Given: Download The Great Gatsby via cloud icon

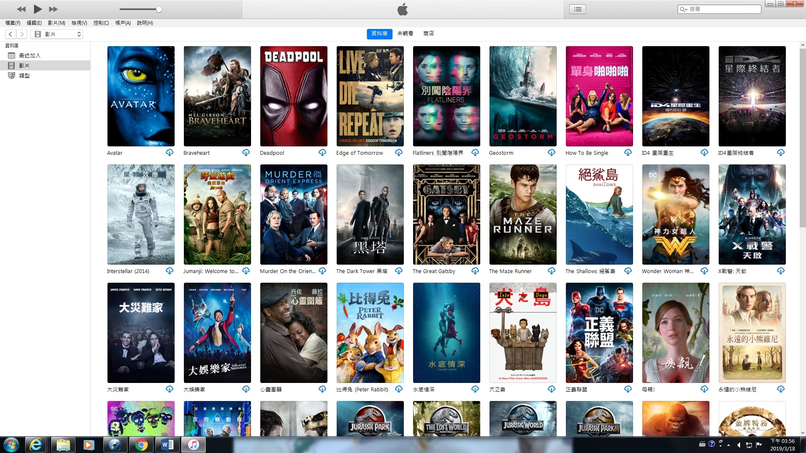Looking at the screenshot, I should [x=475, y=271].
